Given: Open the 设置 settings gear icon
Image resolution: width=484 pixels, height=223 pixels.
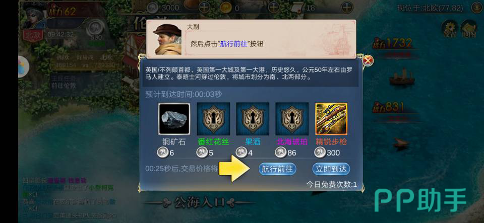Looking at the screenshot, I should tap(450, 28).
